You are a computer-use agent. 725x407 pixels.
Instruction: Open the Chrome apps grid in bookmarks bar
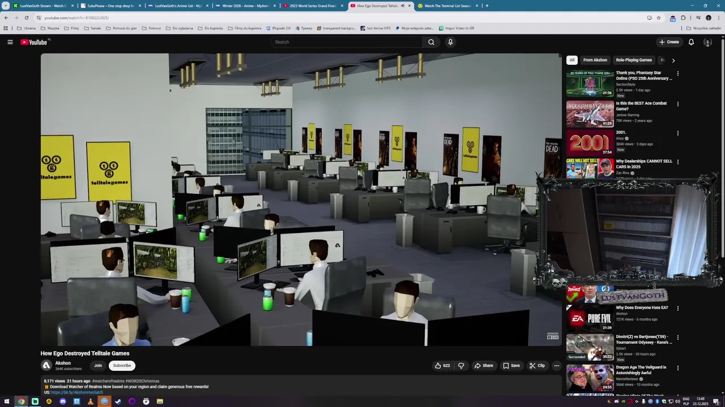6,28
